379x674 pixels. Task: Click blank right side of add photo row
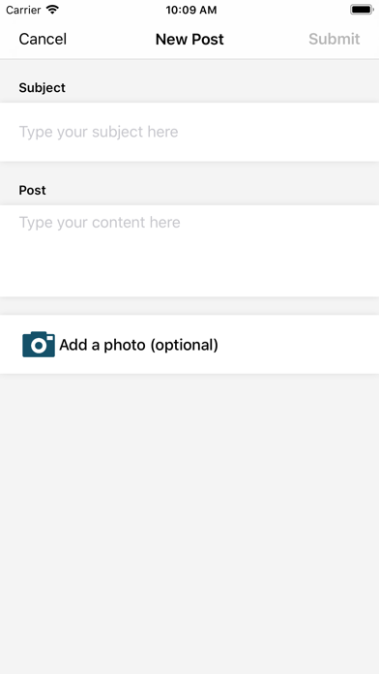pyautogui.click(x=299, y=345)
